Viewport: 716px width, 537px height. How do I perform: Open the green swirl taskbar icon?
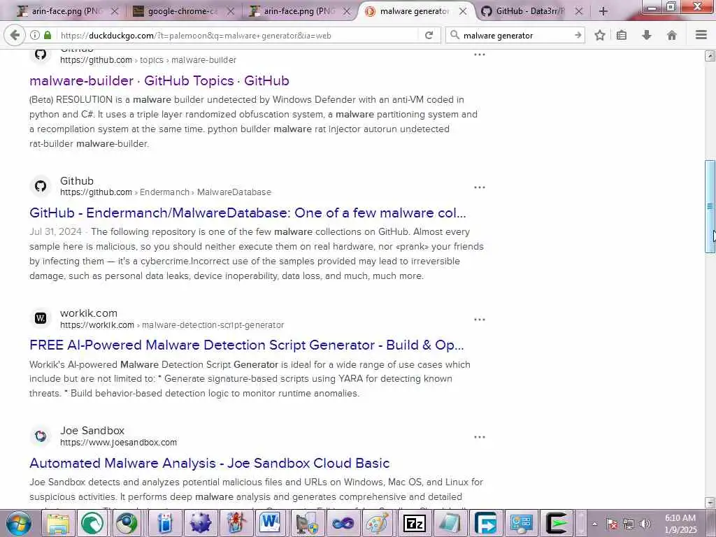(93, 523)
